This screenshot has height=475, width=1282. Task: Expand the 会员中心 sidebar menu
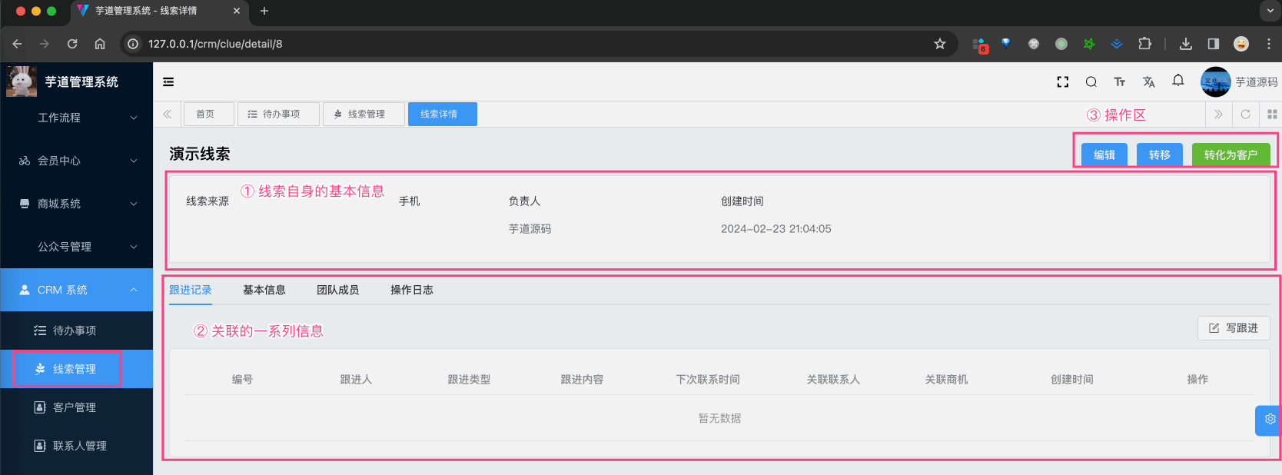(77, 161)
